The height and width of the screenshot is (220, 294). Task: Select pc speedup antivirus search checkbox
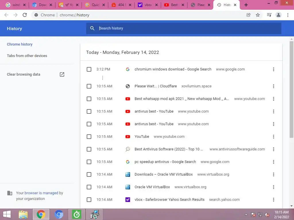(89, 162)
